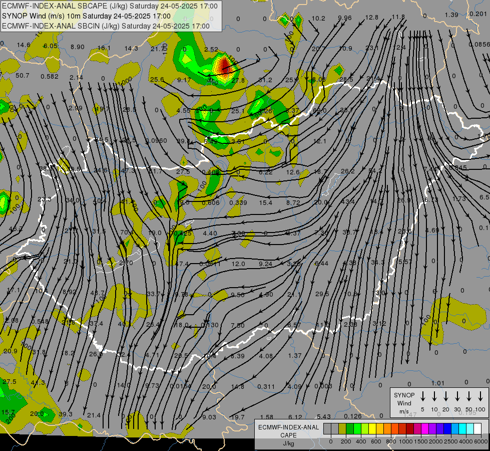The height and width of the screenshot is (451, 490).
Task: Click the '2500' tick on CAPE scale
Action: pos(450,441)
